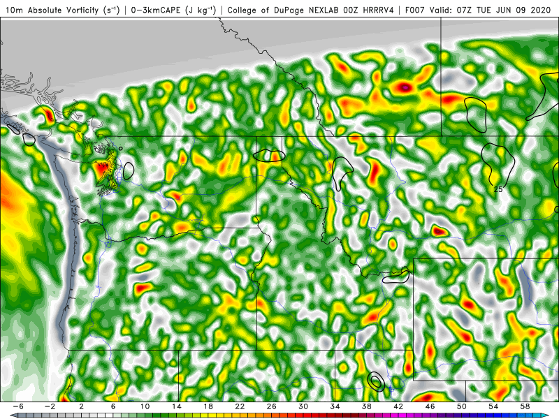The image size is (559, 419).
Task: Click the '6' color scale label
Action: pos(113,406)
